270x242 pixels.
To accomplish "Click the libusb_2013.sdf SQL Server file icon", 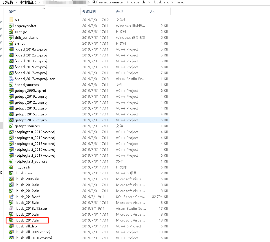I will point(11,197).
